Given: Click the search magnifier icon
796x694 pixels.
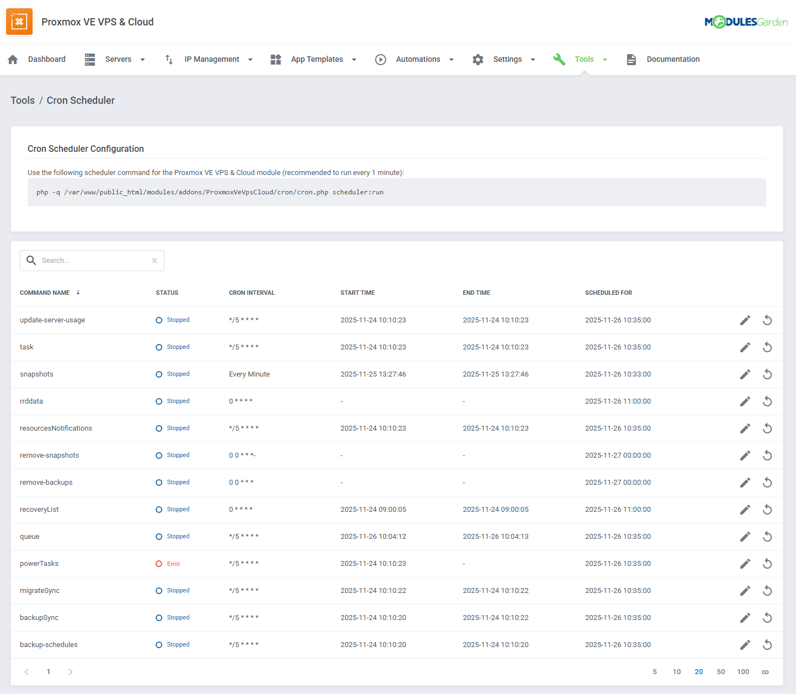Looking at the screenshot, I should tap(31, 260).
